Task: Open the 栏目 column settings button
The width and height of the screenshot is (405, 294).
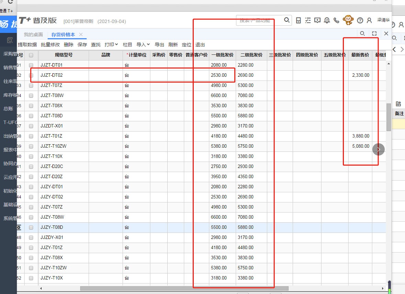Action: 127,45
